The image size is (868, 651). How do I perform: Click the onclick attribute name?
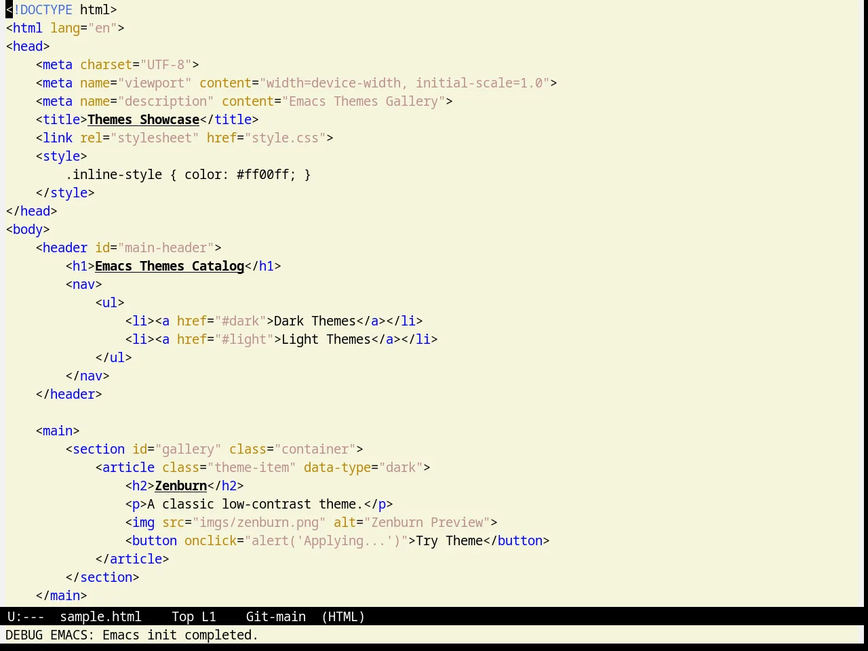[x=210, y=540]
